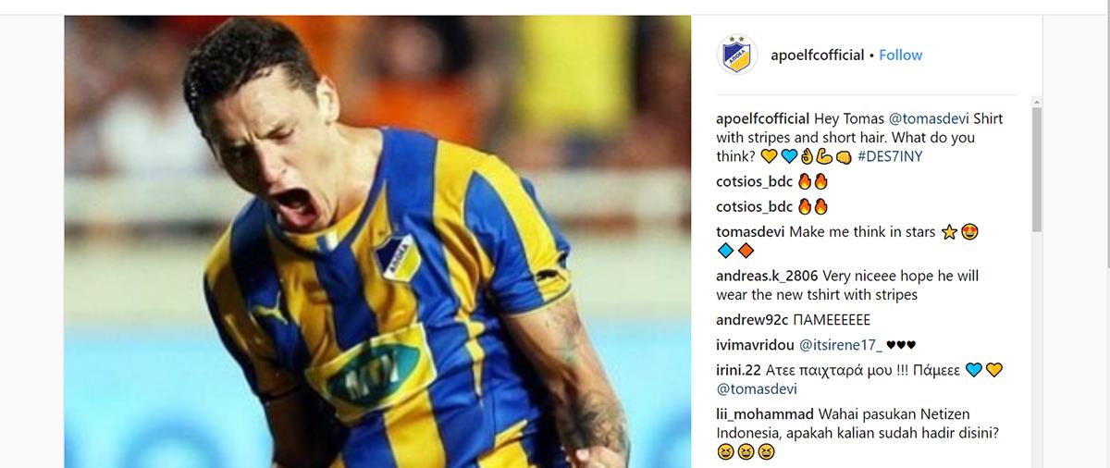Click the APOEL crest on the jersey
The height and width of the screenshot is (468, 1110).
point(398,256)
